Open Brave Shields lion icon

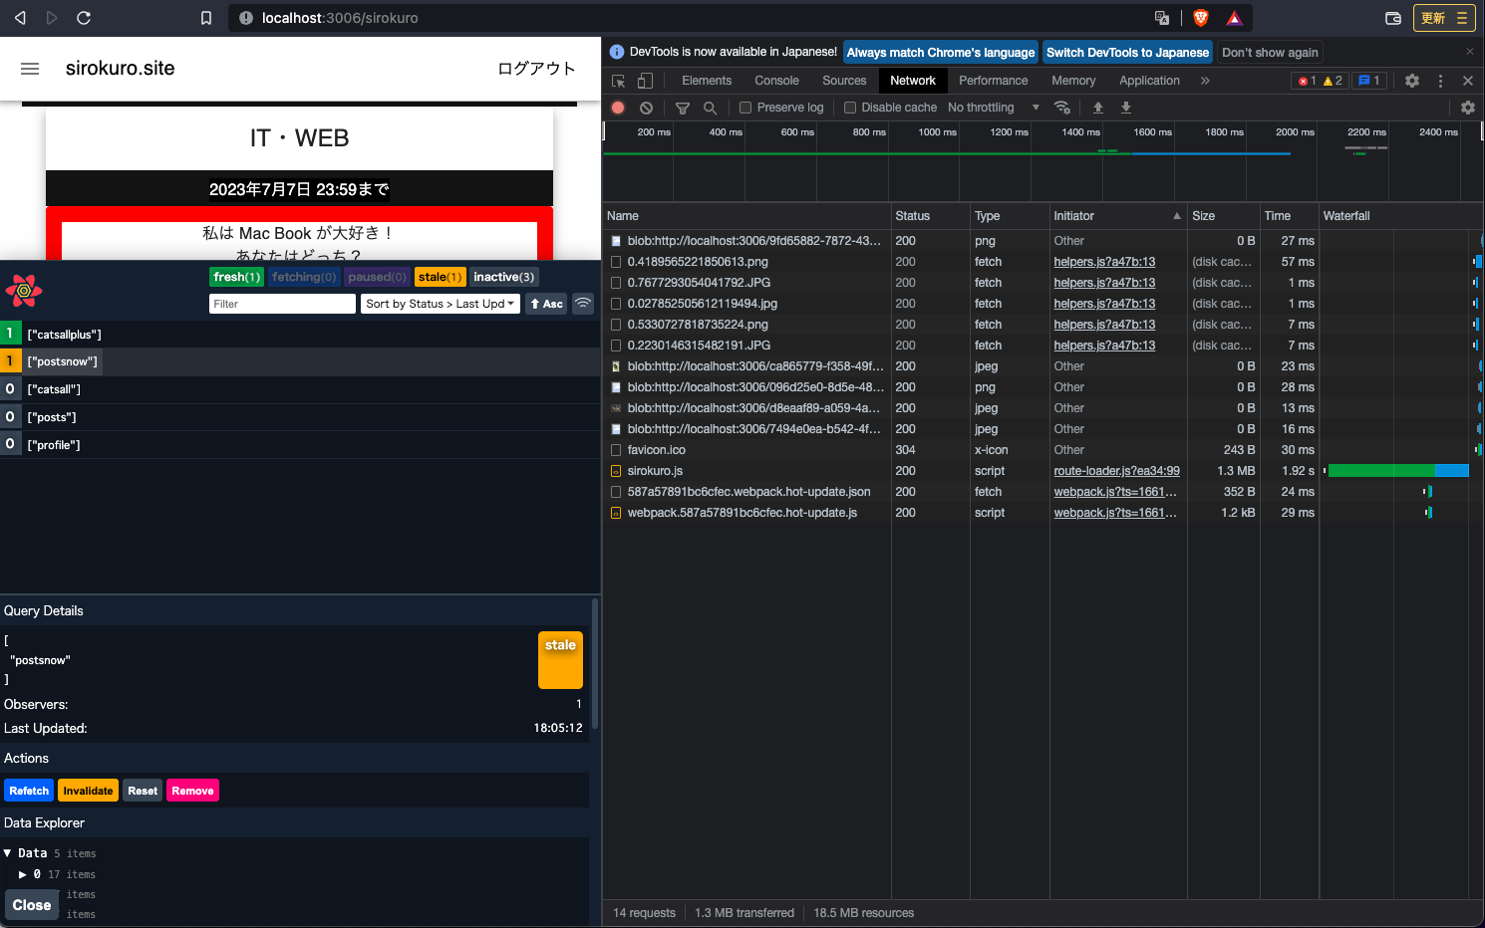pyautogui.click(x=1201, y=18)
